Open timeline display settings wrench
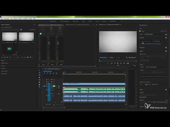Viewport: 170px width, 127px height. (x=56, y=73)
